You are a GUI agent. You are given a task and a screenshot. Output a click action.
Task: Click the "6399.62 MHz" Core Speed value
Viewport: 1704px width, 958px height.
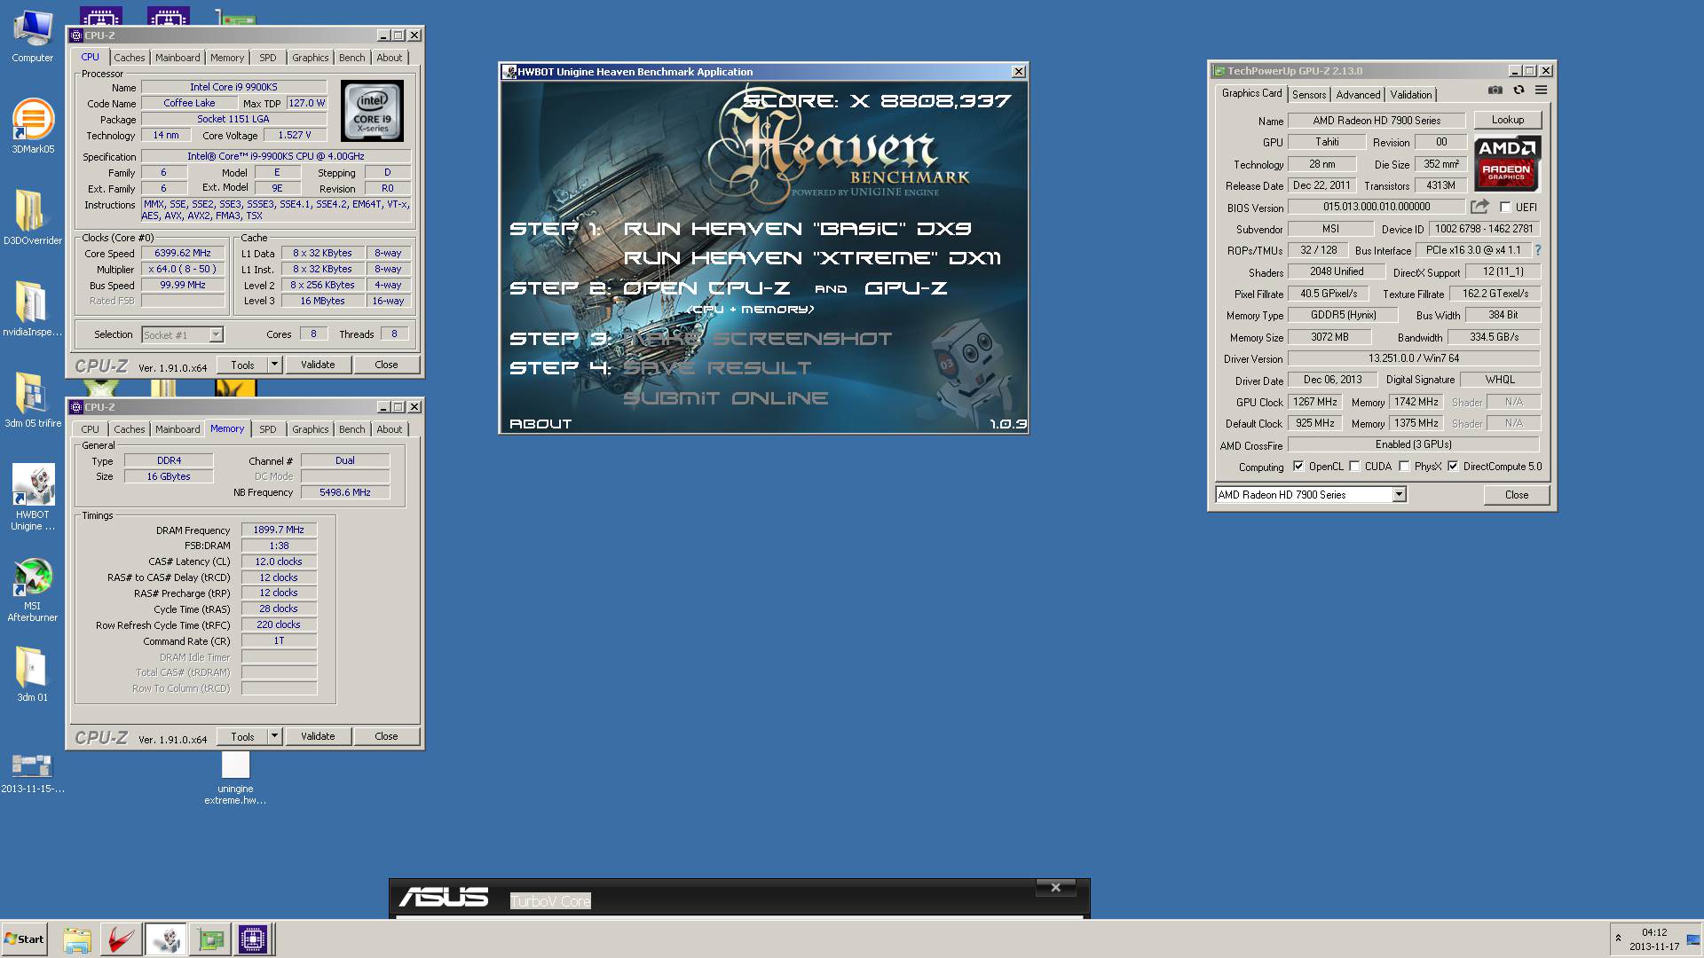[x=183, y=253]
